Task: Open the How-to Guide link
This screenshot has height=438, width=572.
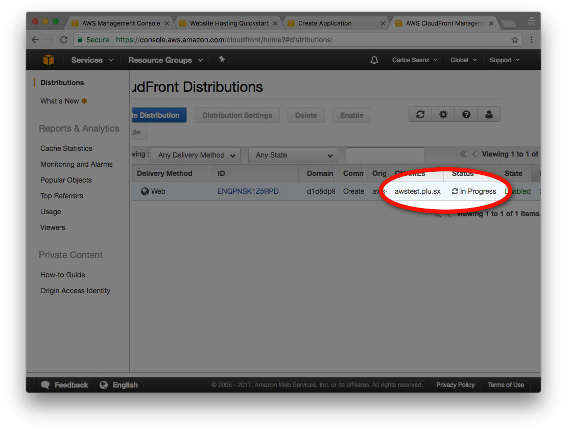Action: point(63,275)
